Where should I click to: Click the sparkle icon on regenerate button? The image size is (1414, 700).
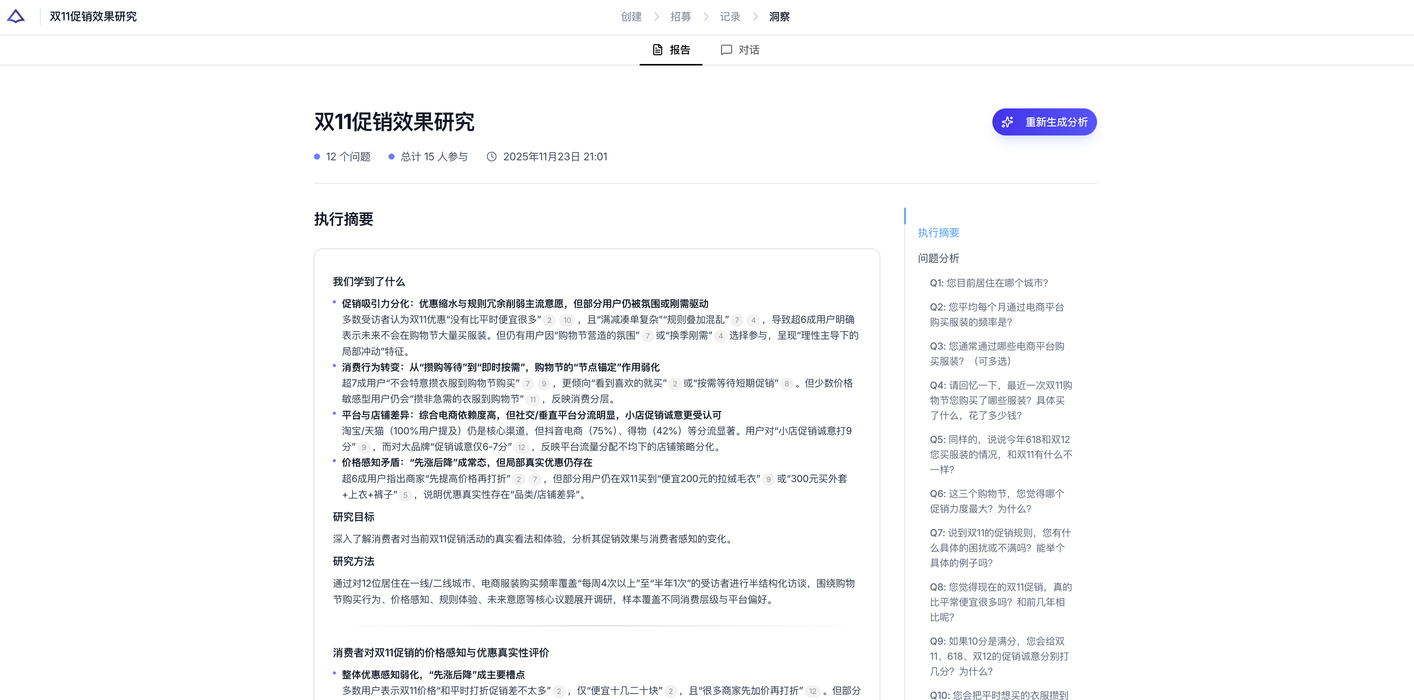click(x=1007, y=122)
